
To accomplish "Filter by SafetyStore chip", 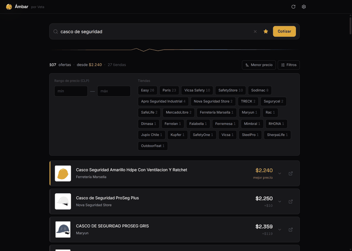I will 231,90.
